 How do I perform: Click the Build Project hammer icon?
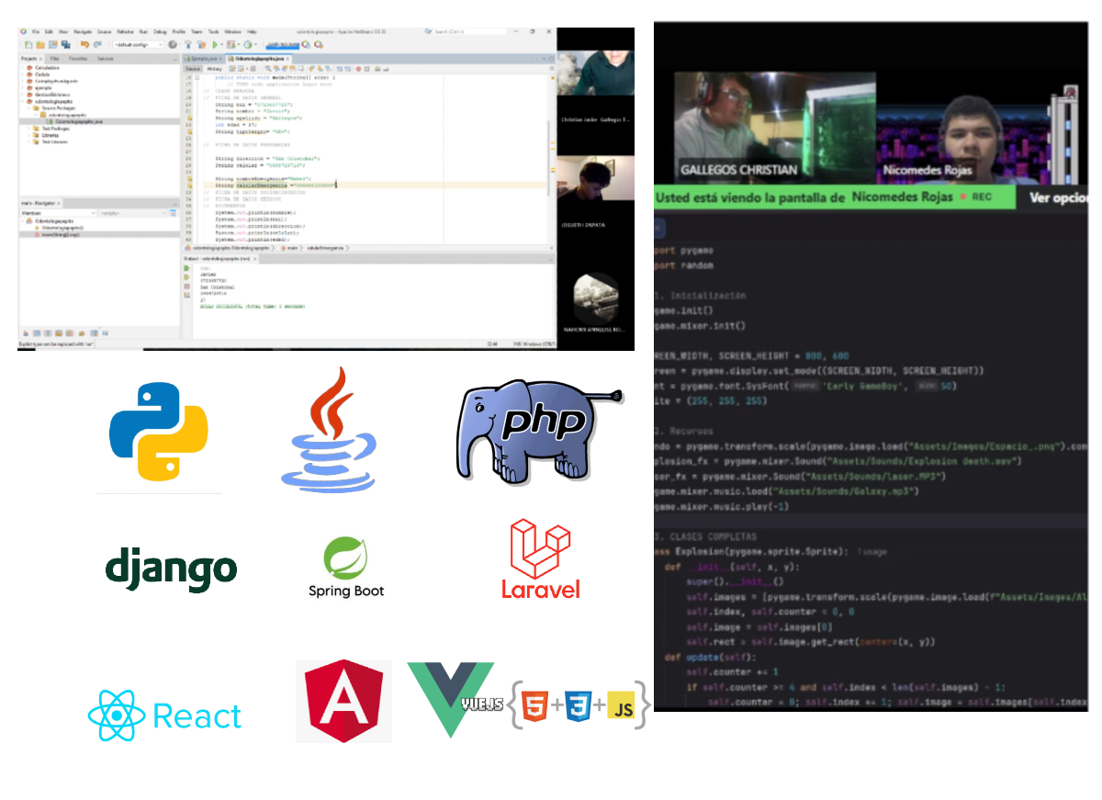(188, 44)
